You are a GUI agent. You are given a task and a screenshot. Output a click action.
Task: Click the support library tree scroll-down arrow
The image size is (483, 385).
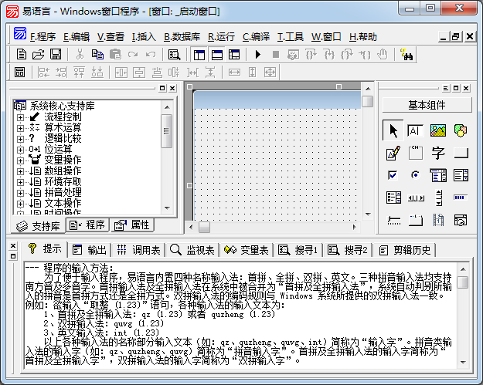pyautogui.click(x=166, y=210)
